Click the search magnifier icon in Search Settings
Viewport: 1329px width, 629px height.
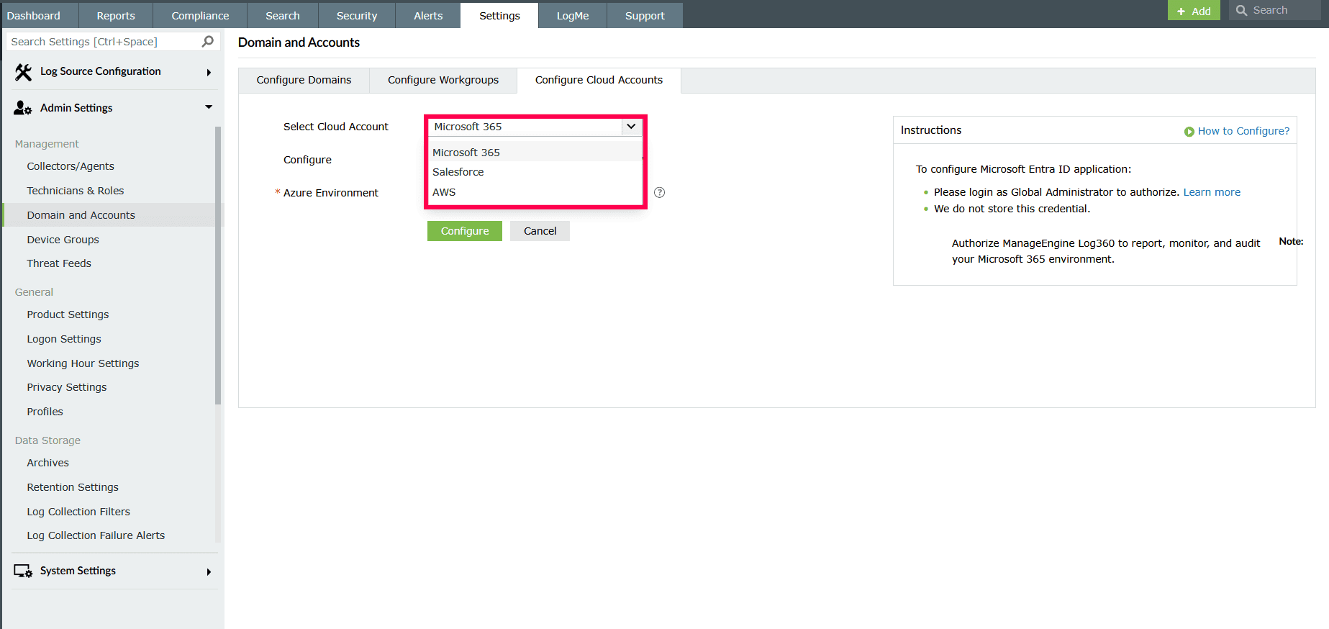coord(208,41)
